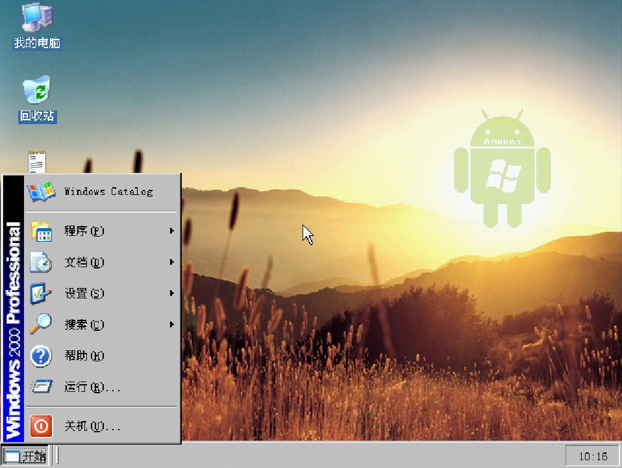The height and width of the screenshot is (468, 622).
Task: Choose the 运行(R)... menu entry
Action: 103,387
